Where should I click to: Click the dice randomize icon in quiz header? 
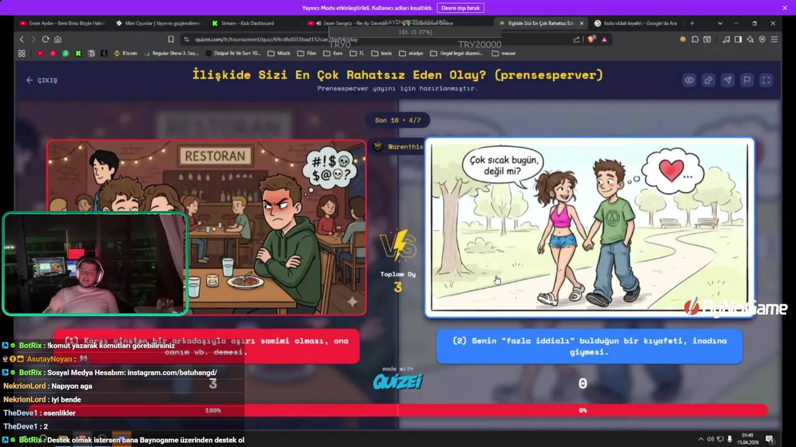[708, 80]
